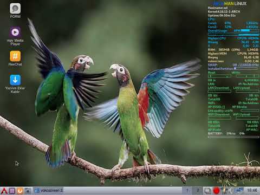260x195 pixels.
Task: Click the empty taskbar area
Action: point(122,191)
